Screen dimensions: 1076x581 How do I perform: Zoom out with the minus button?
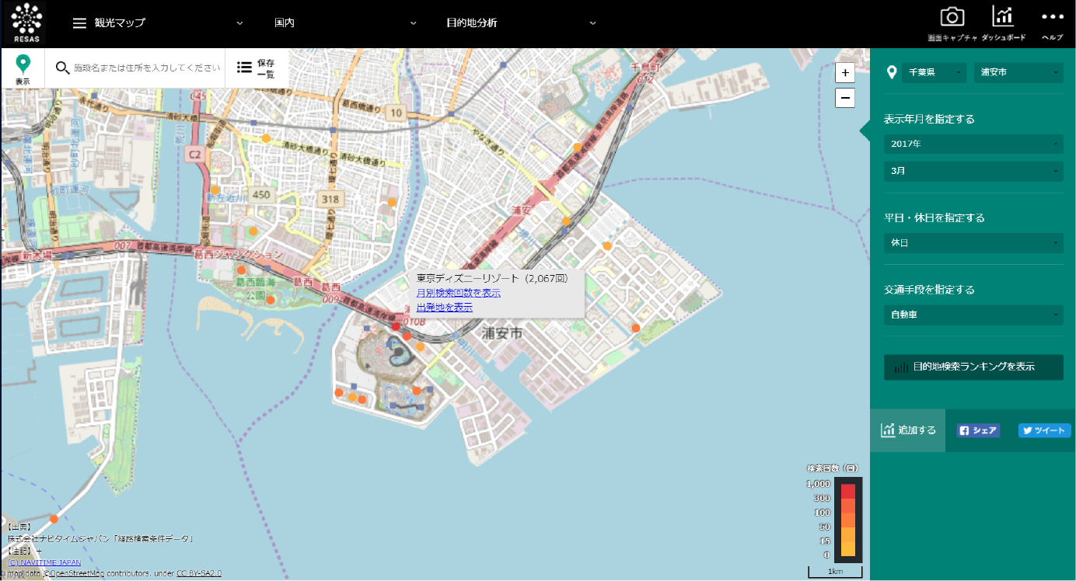(845, 98)
